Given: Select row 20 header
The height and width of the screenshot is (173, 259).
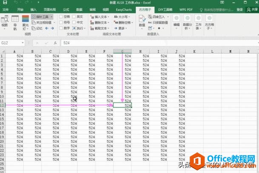Looking at the screenshot, I should (x=2, y=141).
